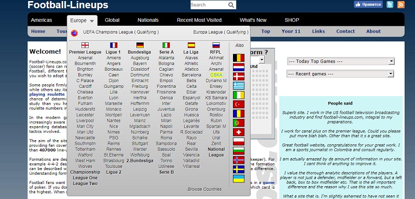The image size is (415, 199).
Task: Click in the Search input field
Action: coord(209,5)
